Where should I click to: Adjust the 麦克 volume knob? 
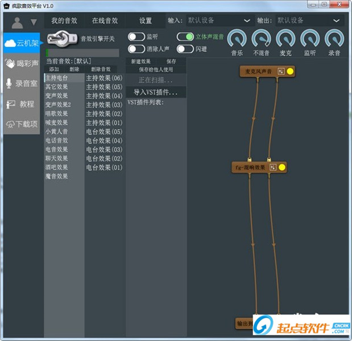pyautogui.click(x=285, y=39)
